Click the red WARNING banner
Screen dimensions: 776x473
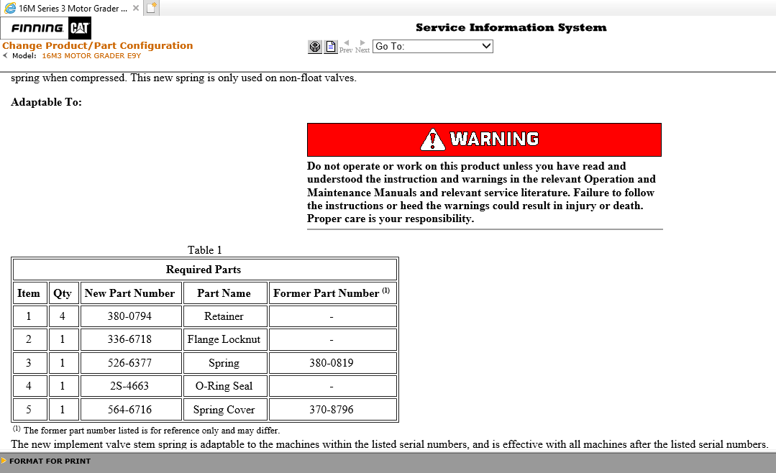tap(484, 139)
